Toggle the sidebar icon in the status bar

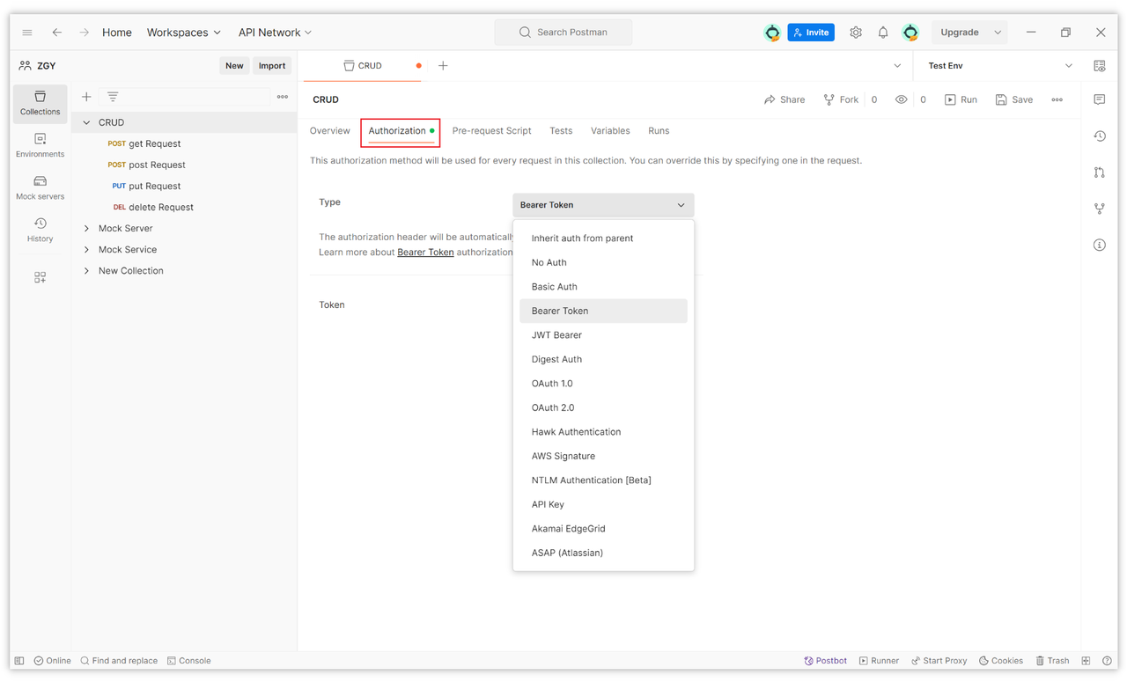click(x=19, y=661)
